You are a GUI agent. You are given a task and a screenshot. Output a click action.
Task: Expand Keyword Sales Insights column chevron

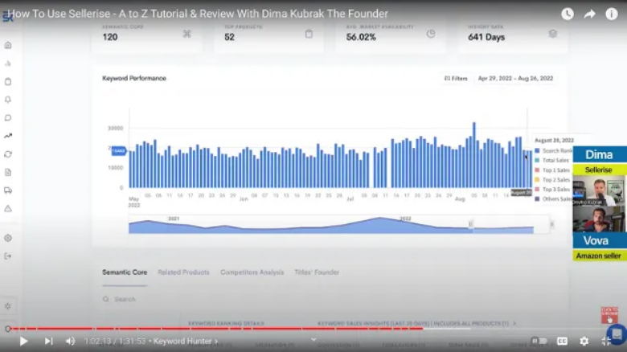514,324
